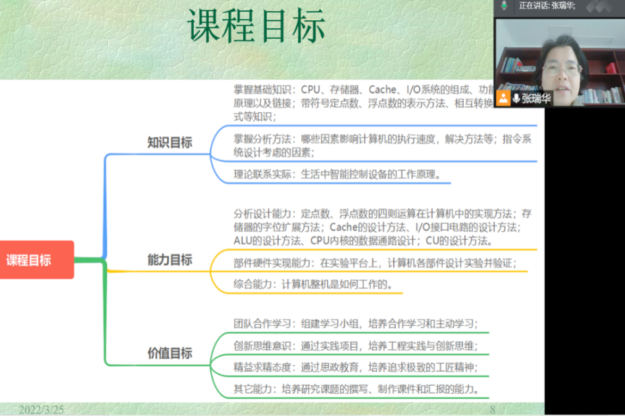Select the 价值目标 branch node
The height and width of the screenshot is (416, 625).
point(170,353)
